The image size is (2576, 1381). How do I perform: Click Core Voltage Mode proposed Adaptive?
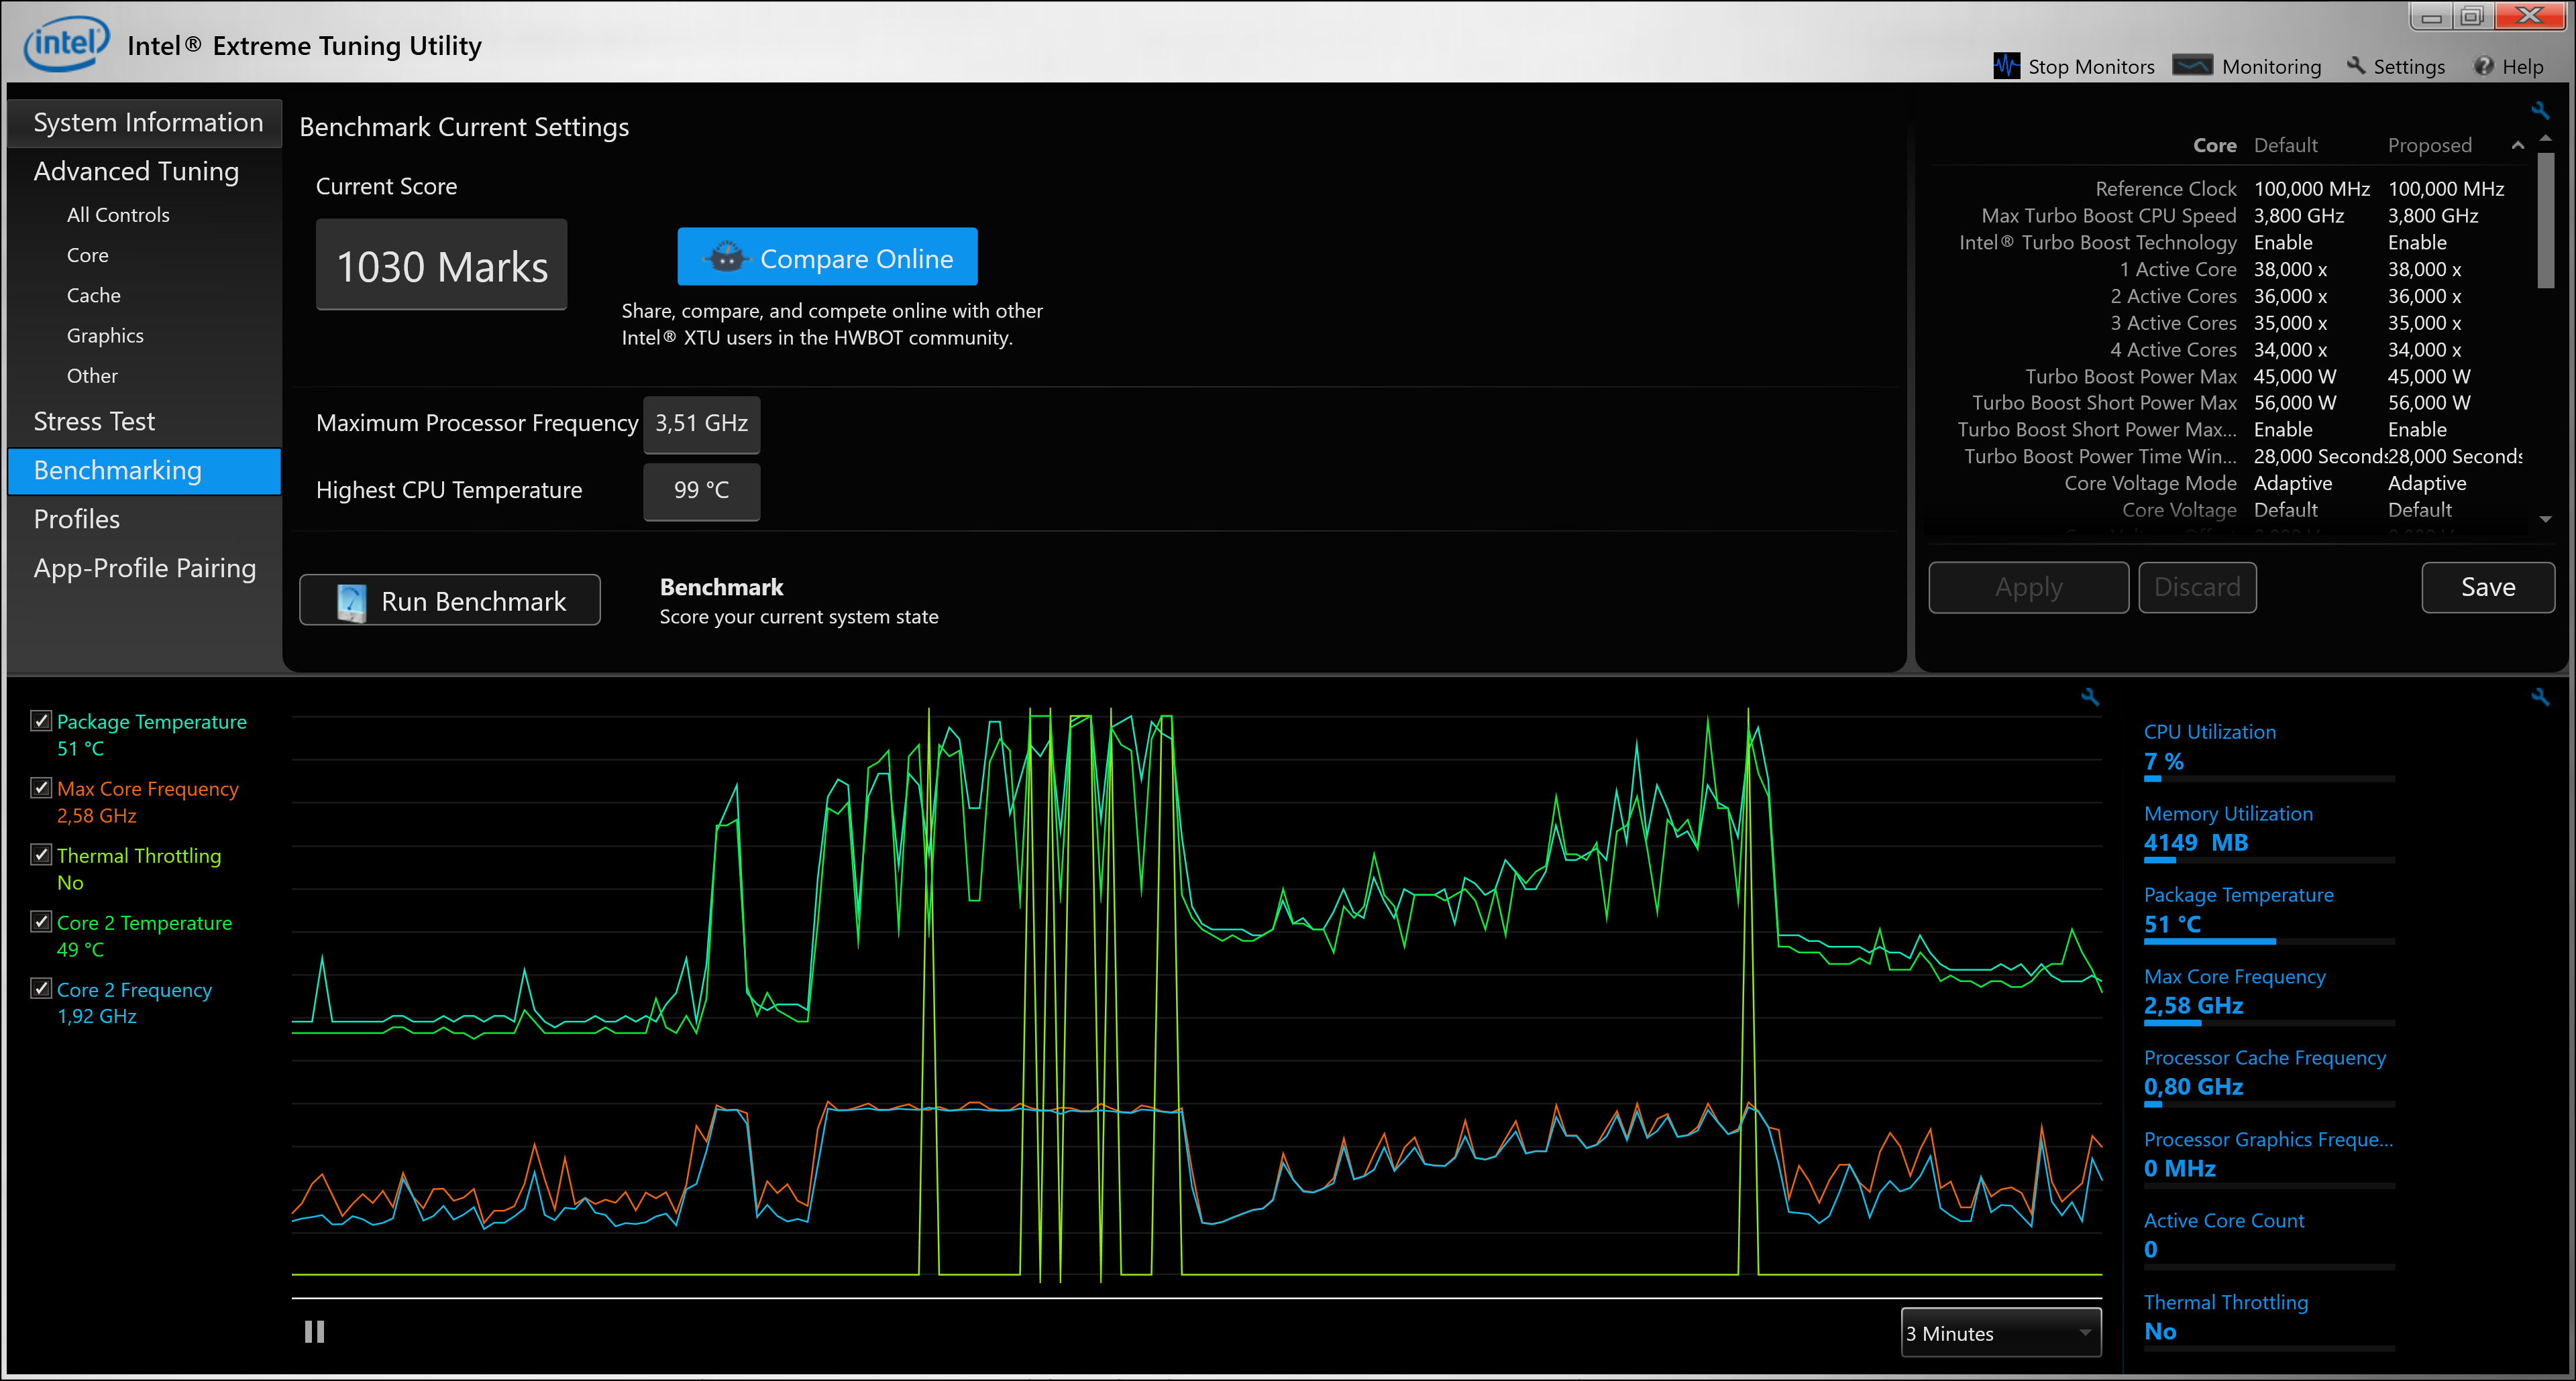[2427, 483]
